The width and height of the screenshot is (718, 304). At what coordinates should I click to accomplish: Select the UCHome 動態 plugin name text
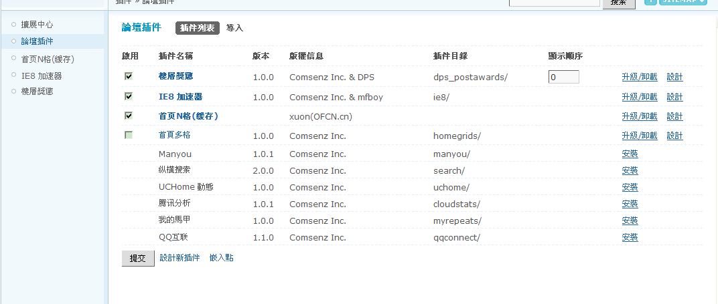pyautogui.click(x=186, y=187)
